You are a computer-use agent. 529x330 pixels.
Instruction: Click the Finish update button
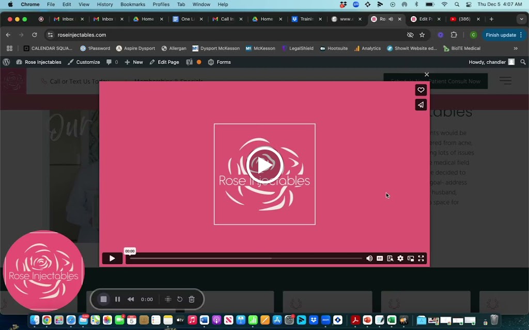504,35
